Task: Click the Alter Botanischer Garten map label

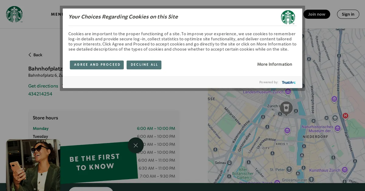Action: pyautogui.click(x=243, y=173)
